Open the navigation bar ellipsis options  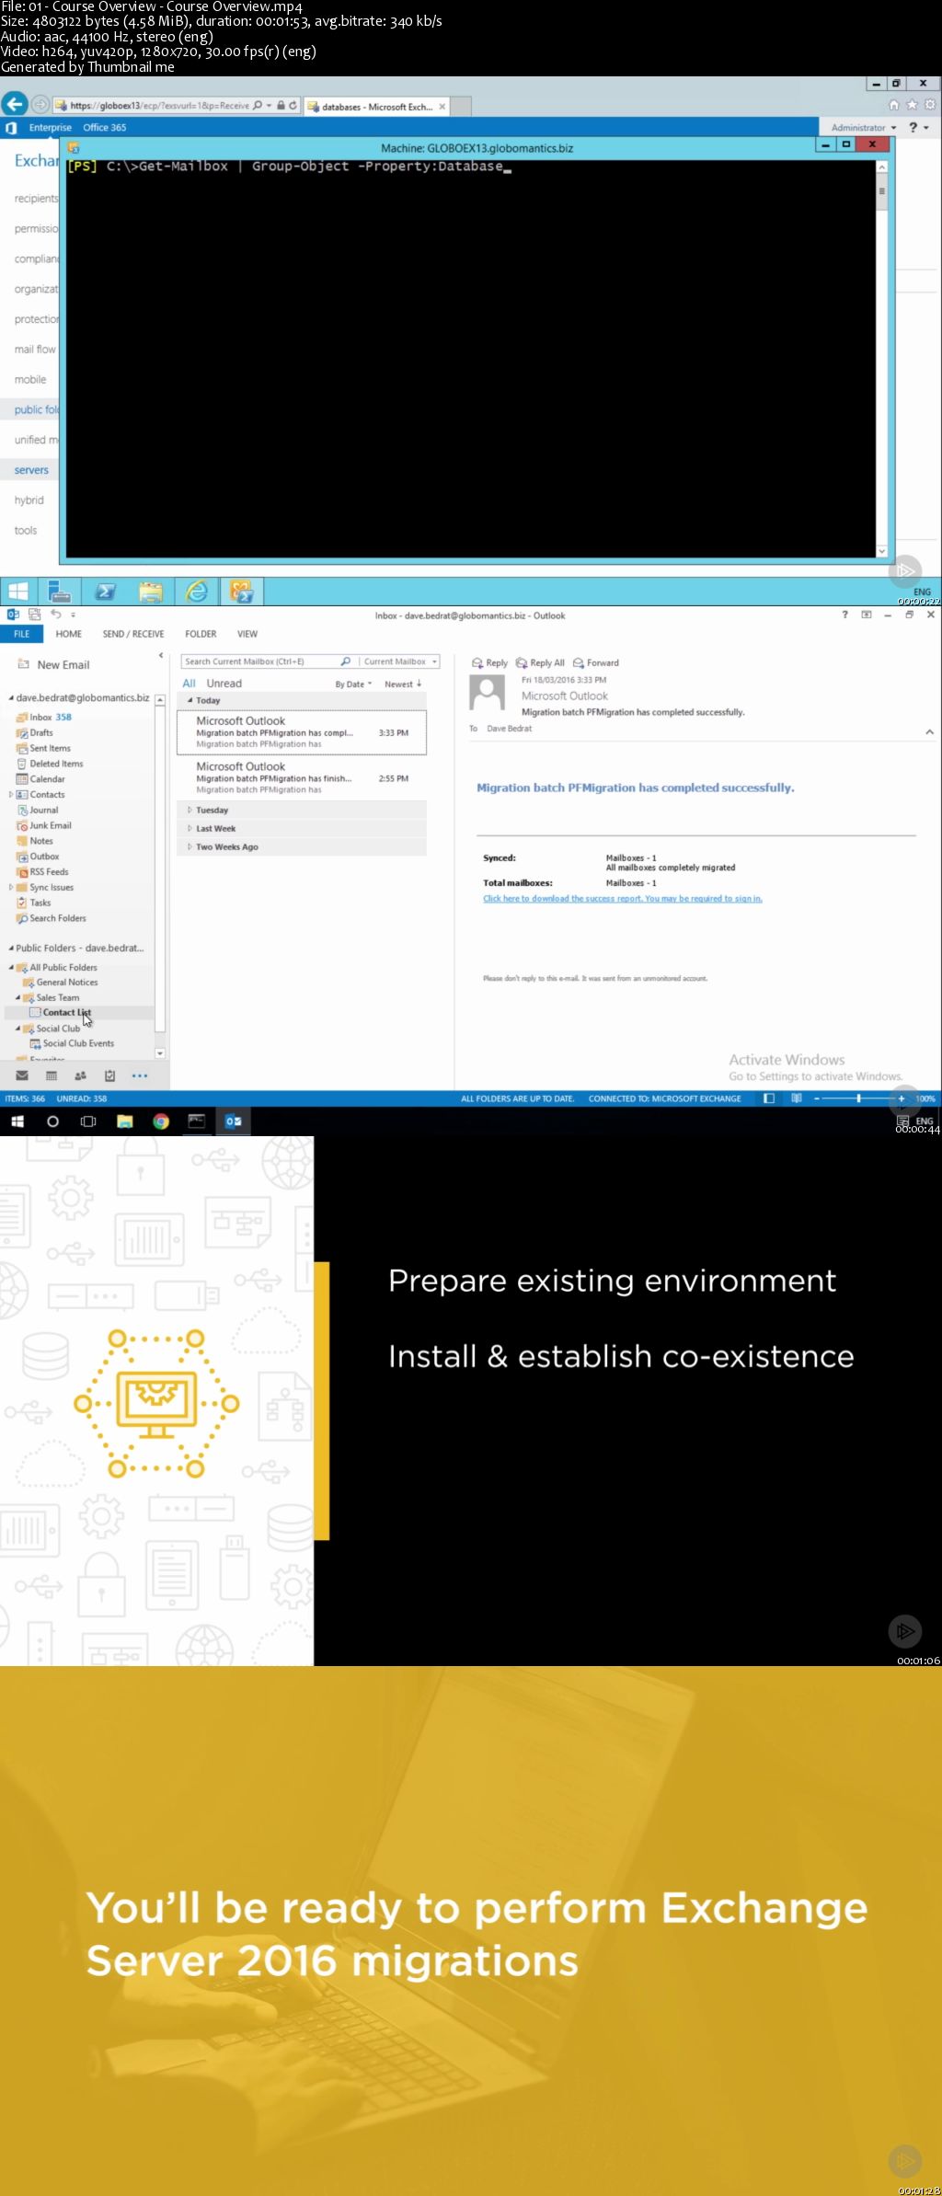point(140,1075)
